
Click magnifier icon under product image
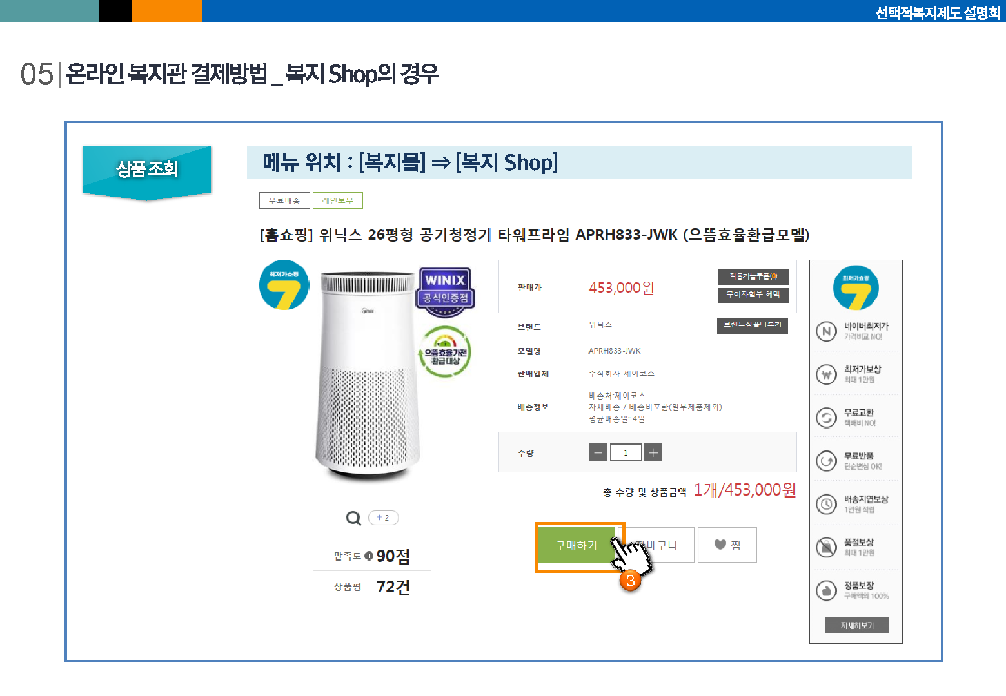click(353, 517)
